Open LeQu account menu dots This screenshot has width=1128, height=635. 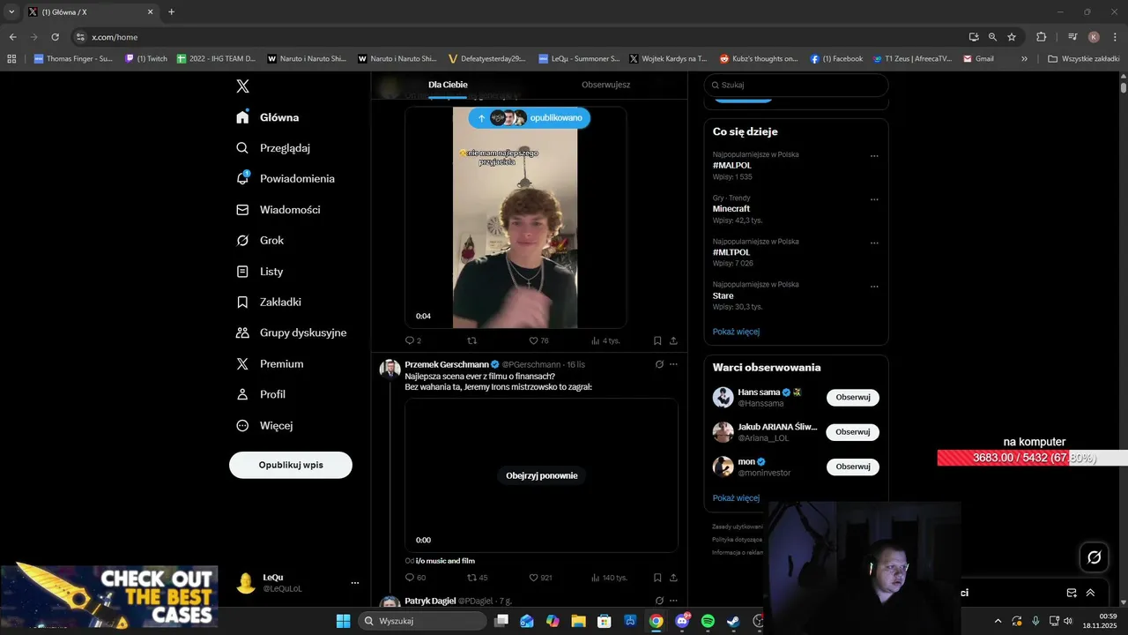click(x=355, y=583)
